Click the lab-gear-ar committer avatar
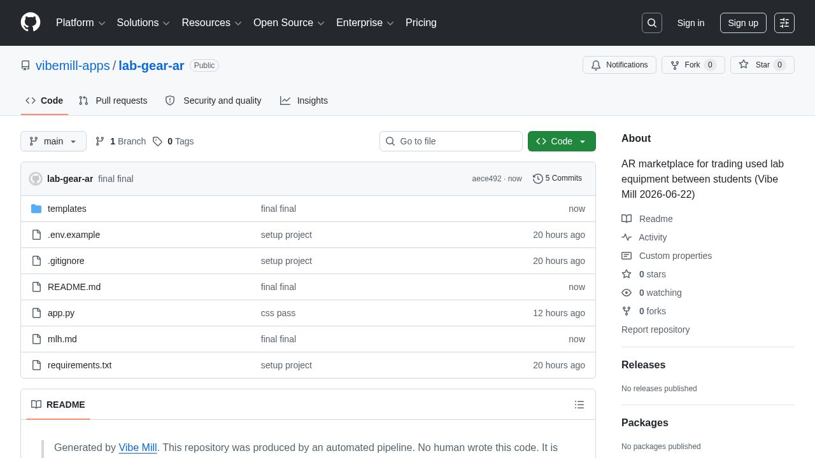The height and width of the screenshot is (458, 815). 36,179
